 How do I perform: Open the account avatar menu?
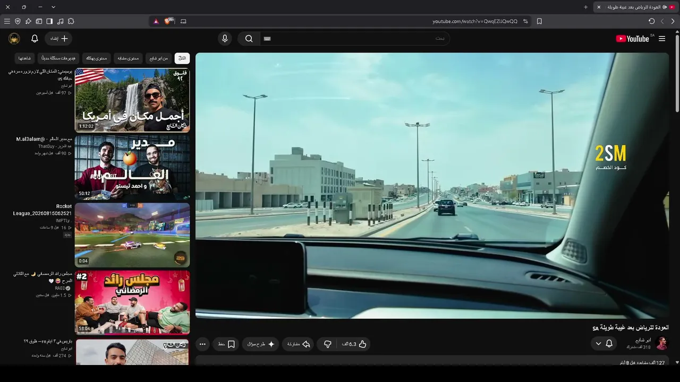[x=14, y=39]
